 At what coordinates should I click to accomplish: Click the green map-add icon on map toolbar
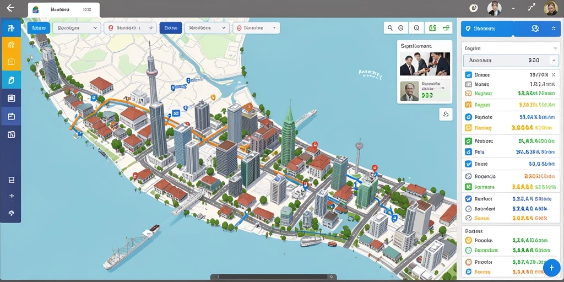click(x=433, y=28)
